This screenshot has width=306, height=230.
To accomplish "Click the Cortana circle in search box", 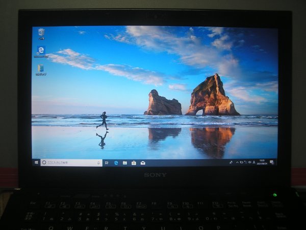I will click(x=44, y=163).
